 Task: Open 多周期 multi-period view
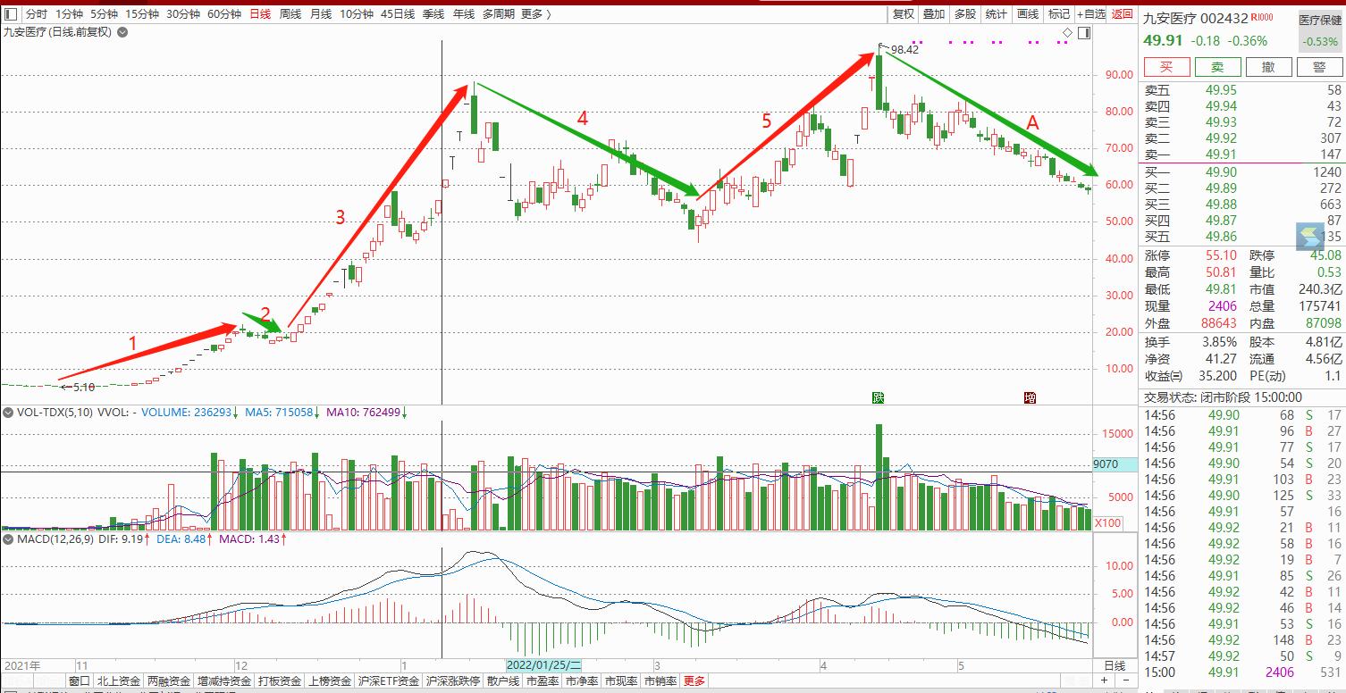click(497, 13)
